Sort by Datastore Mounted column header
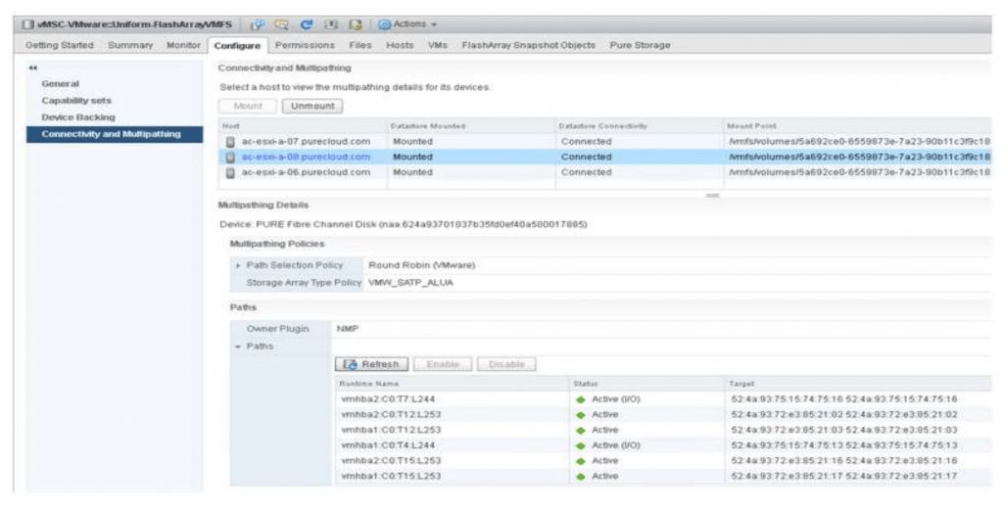The height and width of the screenshot is (514, 1003). [471, 126]
